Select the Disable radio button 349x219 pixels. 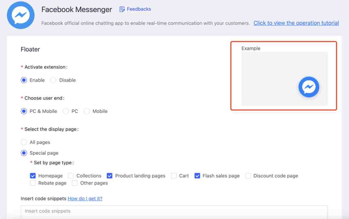[x=53, y=80]
